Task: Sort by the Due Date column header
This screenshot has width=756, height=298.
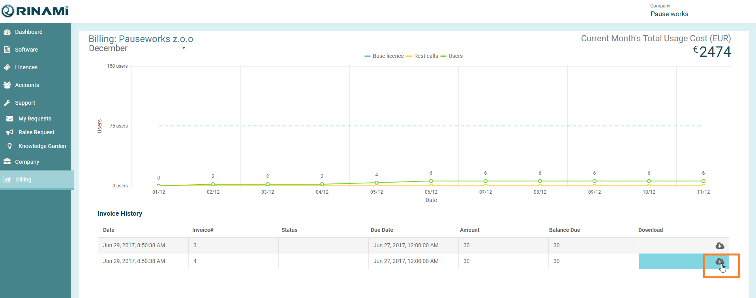Action: [x=382, y=230]
